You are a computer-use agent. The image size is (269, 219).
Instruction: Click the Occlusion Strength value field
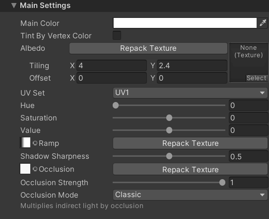pos(249,183)
